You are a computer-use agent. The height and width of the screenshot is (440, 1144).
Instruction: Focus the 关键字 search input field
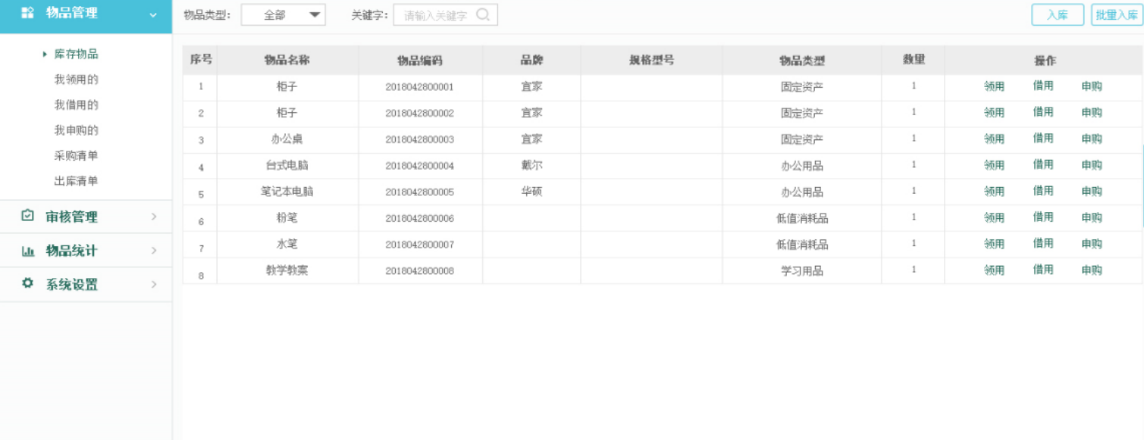click(435, 15)
